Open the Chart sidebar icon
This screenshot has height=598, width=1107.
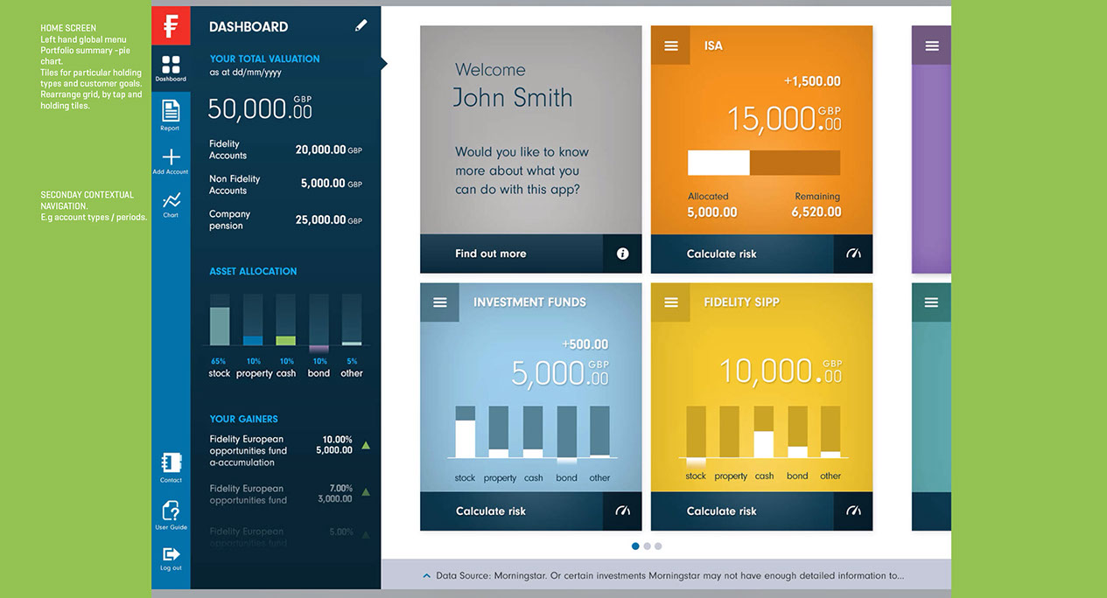tap(171, 202)
